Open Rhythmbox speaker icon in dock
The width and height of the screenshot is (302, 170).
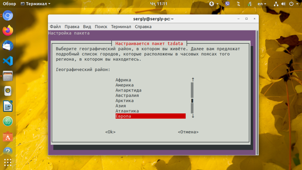click(x=8, y=91)
